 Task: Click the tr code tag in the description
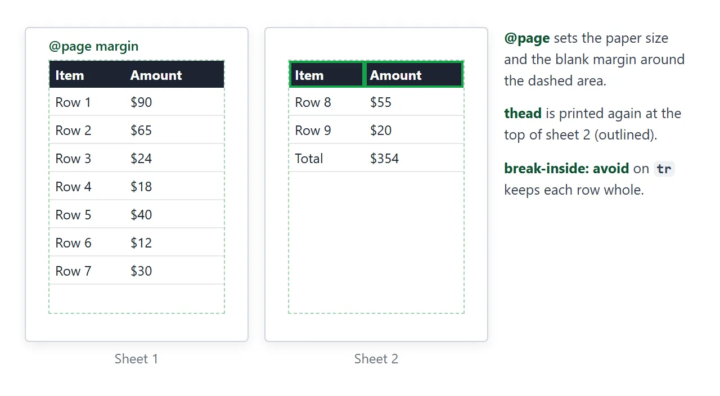coord(664,169)
